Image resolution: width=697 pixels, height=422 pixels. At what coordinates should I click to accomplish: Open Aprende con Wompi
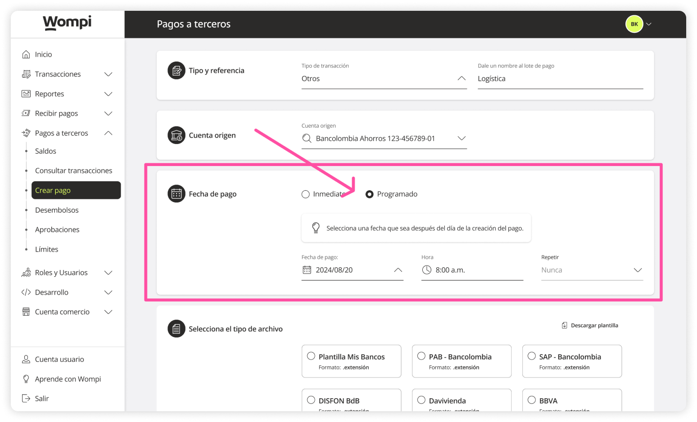[x=68, y=379]
